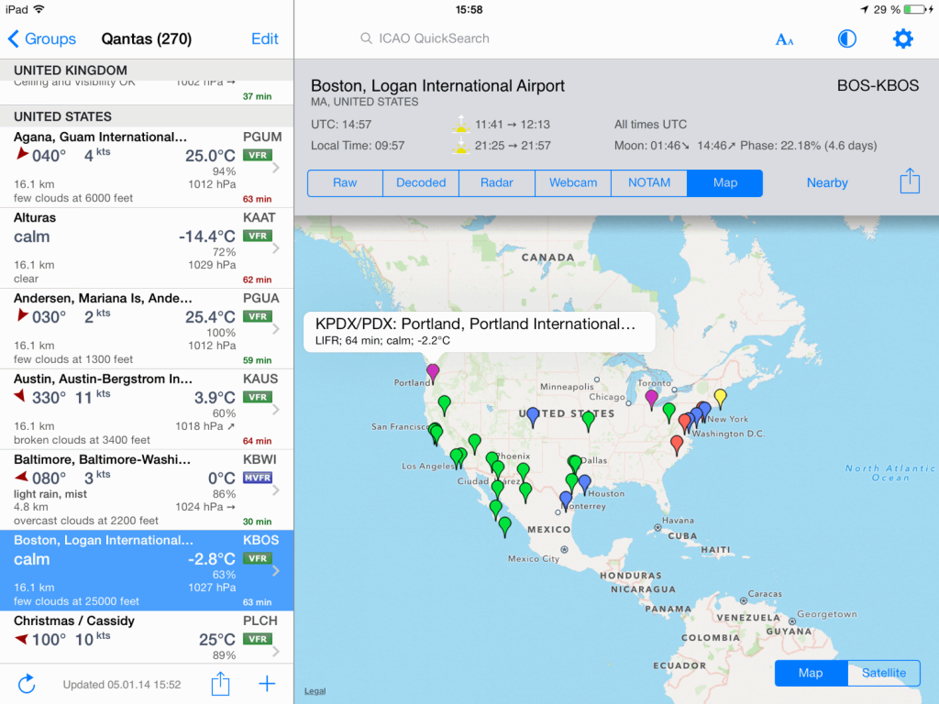Tap the share icon in bottom left panel

(220, 684)
